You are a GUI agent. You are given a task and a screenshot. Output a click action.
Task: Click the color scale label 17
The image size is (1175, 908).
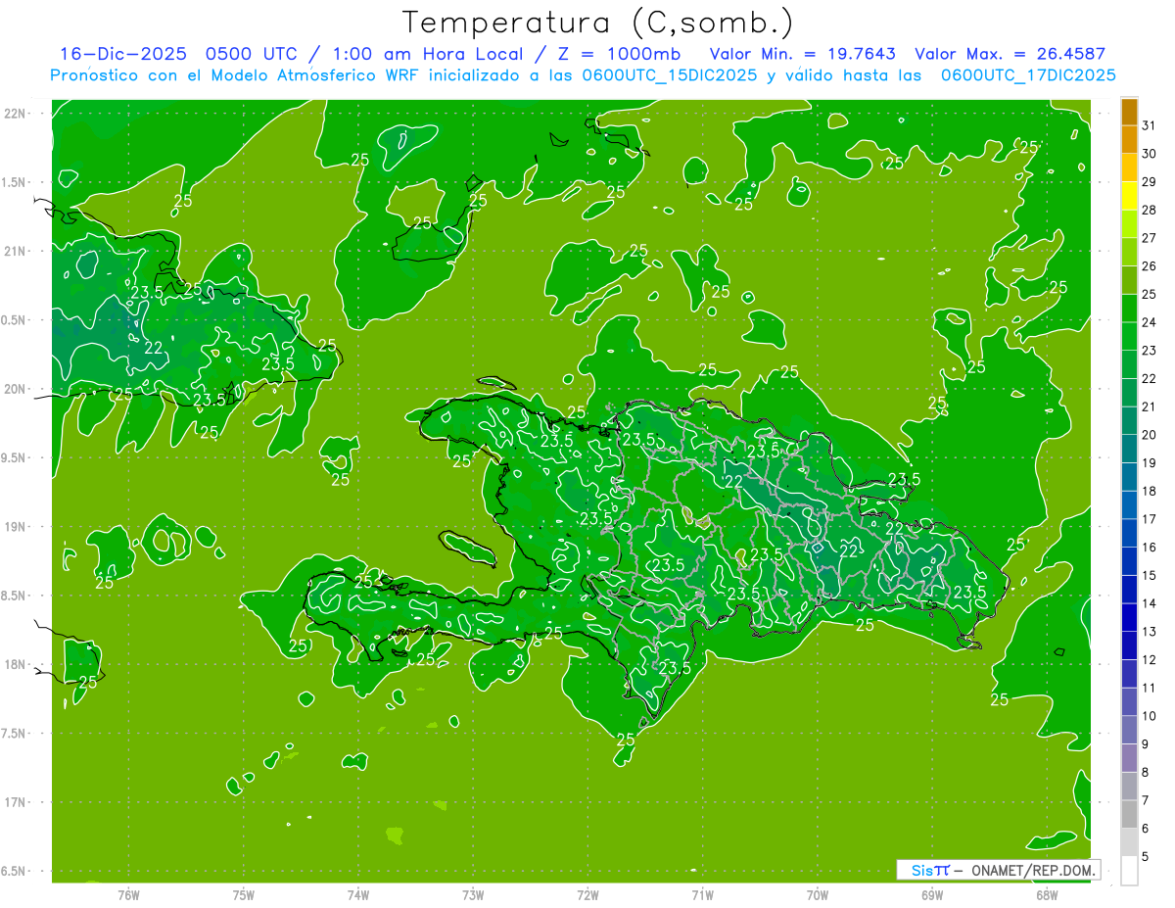click(1149, 518)
